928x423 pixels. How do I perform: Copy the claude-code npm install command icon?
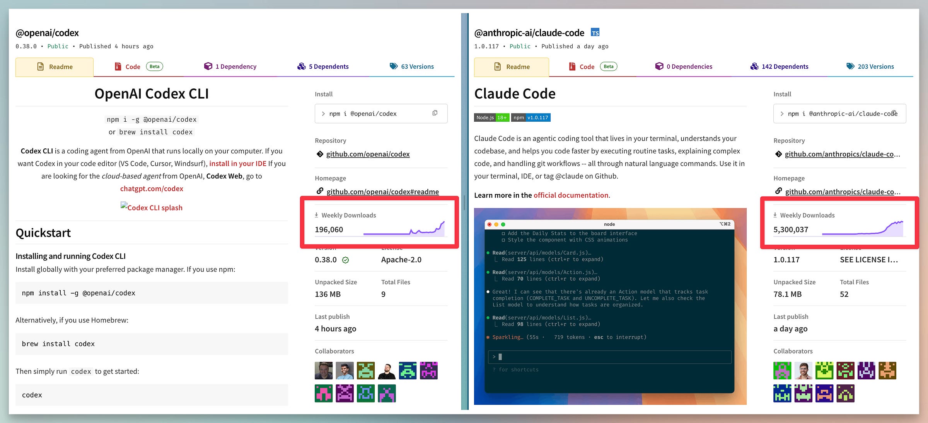point(894,113)
